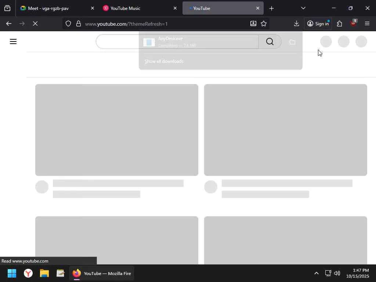
Task: Open Firefox View icon in tab bar
Action: 7,8
